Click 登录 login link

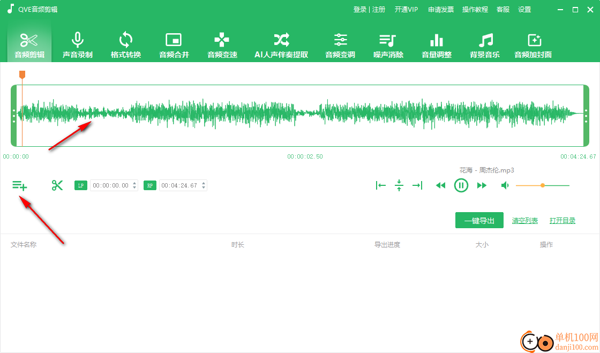(359, 10)
